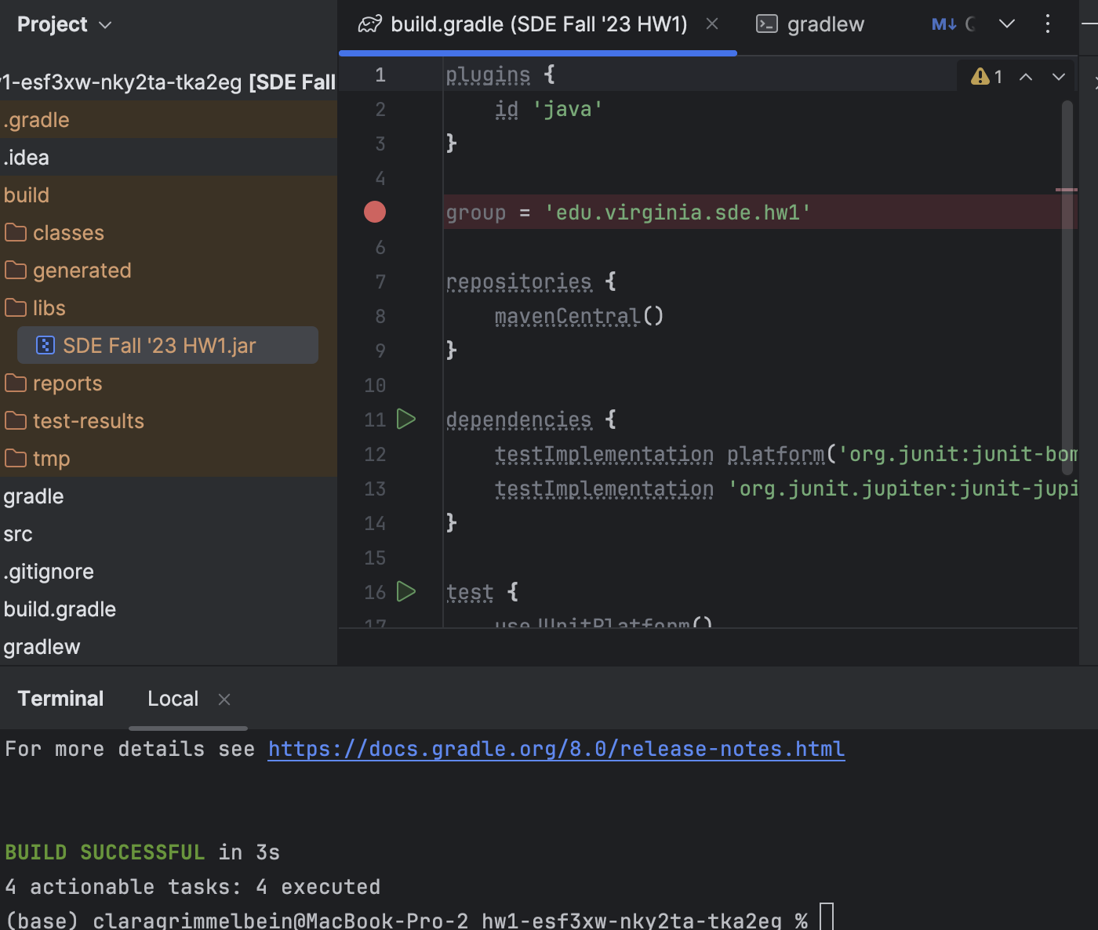The width and height of the screenshot is (1098, 930).
Task: Click the terminal icon on the gradlew tab
Action: point(766,24)
